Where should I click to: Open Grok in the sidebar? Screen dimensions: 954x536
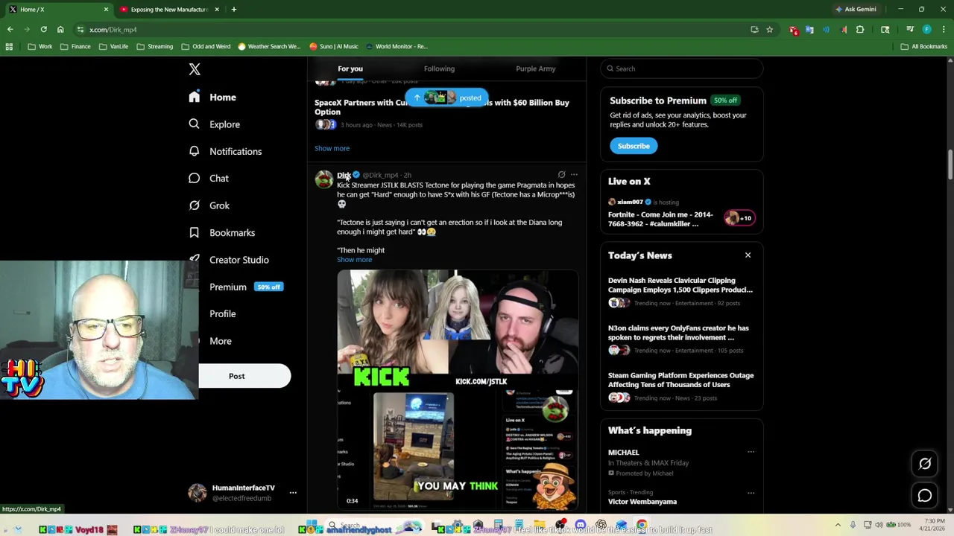click(209, 205)
